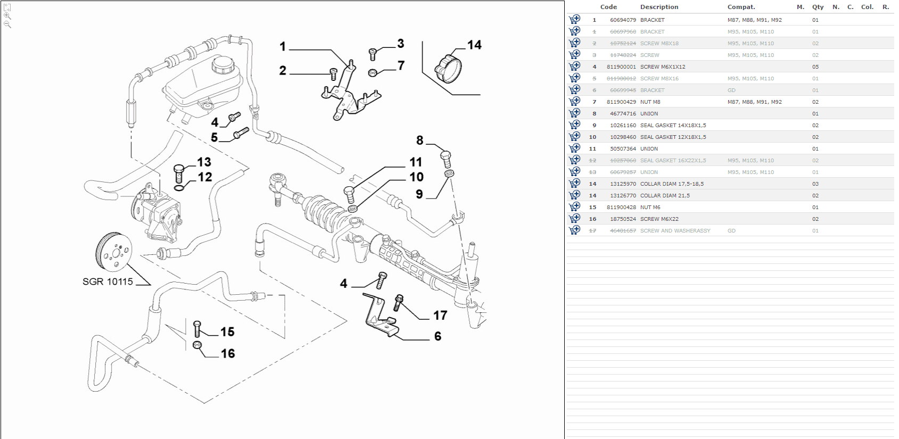The height and width of the screenshot is (439, 899).
Task: Add struck-out bracket 60697960 to cart
Action: click(x=575, y=31)
